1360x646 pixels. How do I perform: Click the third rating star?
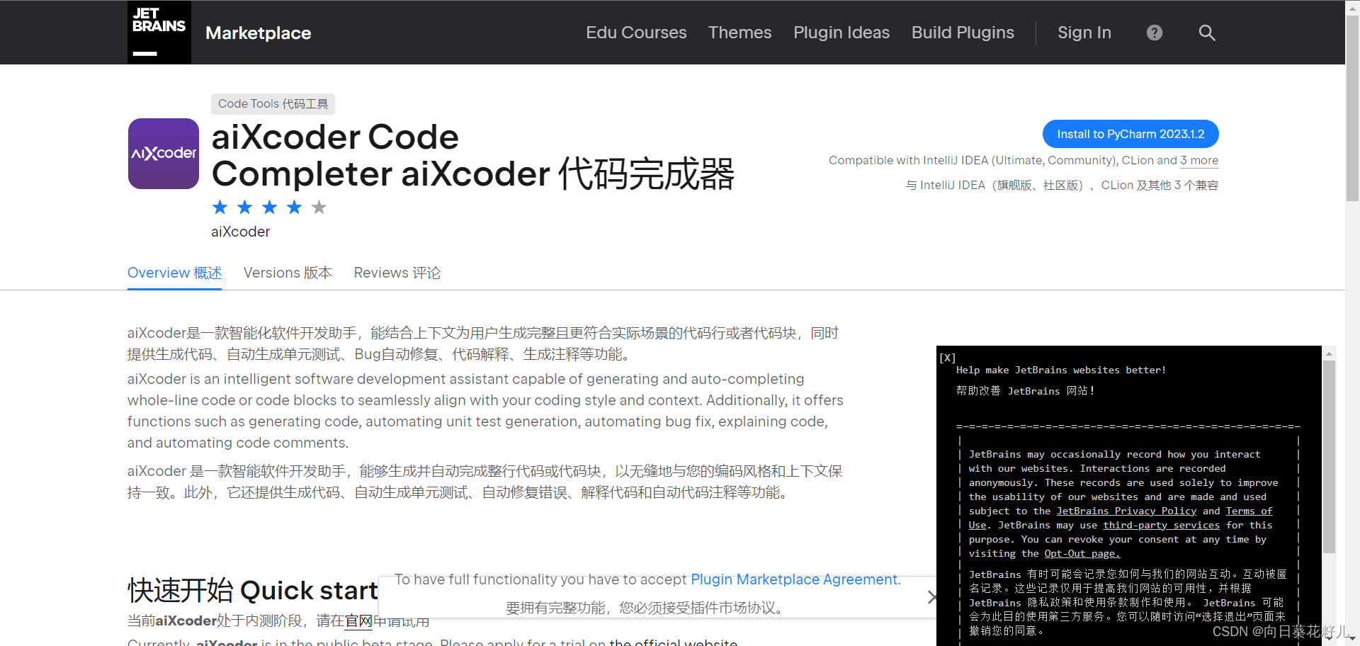pos(270,207)
